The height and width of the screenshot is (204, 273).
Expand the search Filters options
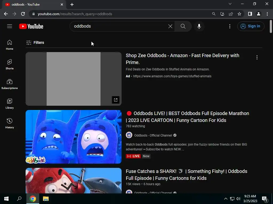pyautogui.click(x=35, y=42)
